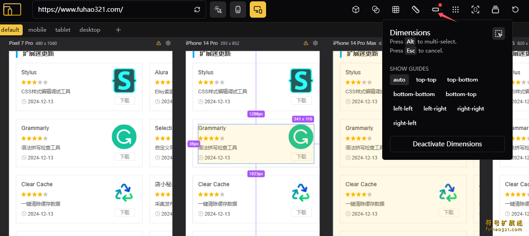This screenshot has height=236, width=529.
Task: Select the top-bottom guide option
Action: (x=462, y=80)
